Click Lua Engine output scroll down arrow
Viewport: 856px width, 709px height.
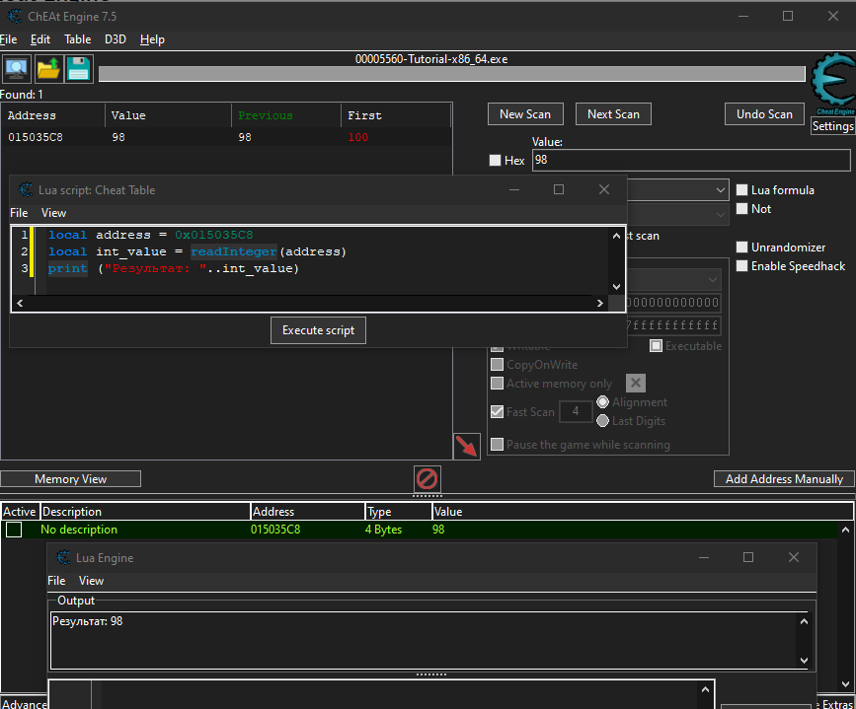pos(804,660)
